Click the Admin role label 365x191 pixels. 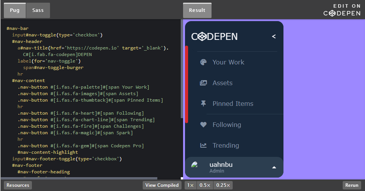tap(217, 171)
